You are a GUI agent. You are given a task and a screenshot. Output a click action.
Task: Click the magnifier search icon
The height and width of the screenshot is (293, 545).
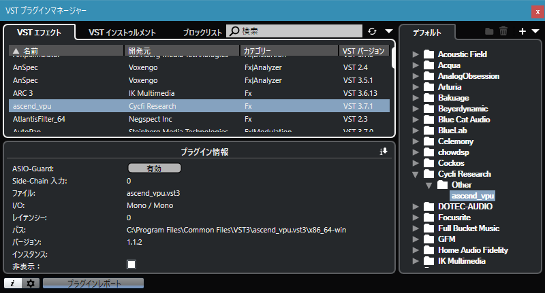click(x=234, y=31)
